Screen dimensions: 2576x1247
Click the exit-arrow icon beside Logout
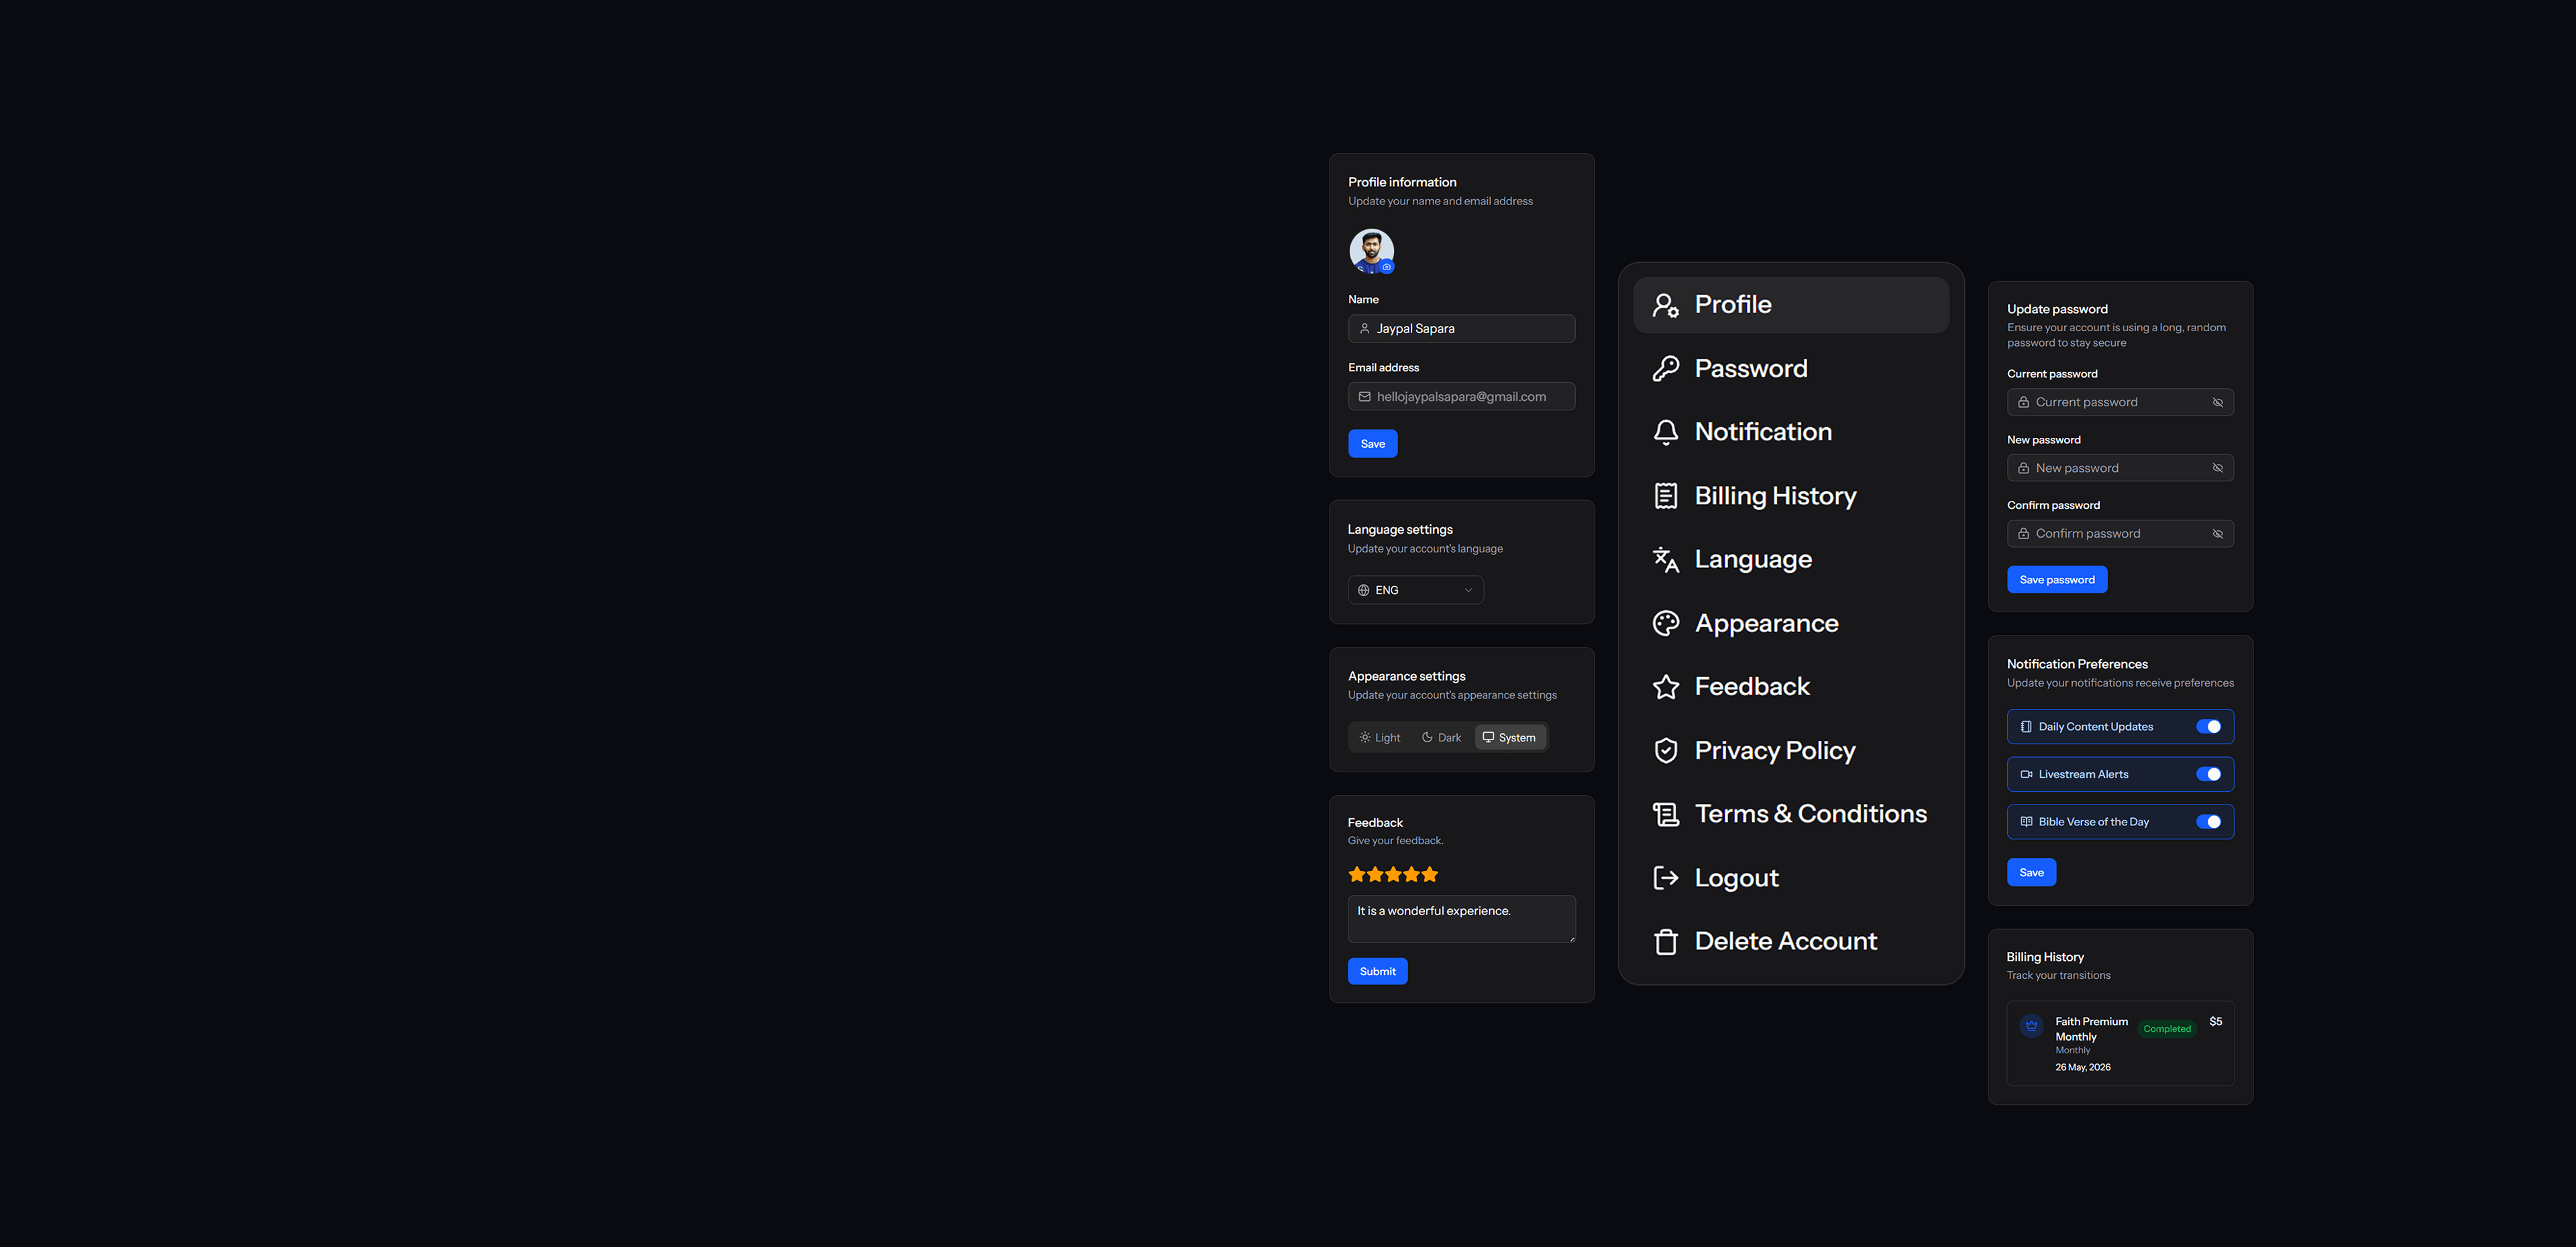(x=1666, y=878)
